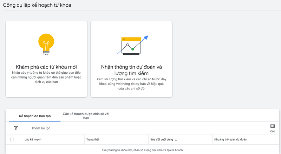Click Khoảng thời gian dự đoán column header
281x154 pixels.
[x=230, y=140]
